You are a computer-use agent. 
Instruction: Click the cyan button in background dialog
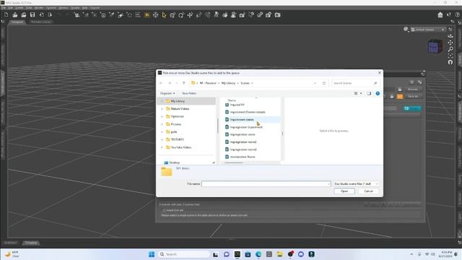pos(412,108)
